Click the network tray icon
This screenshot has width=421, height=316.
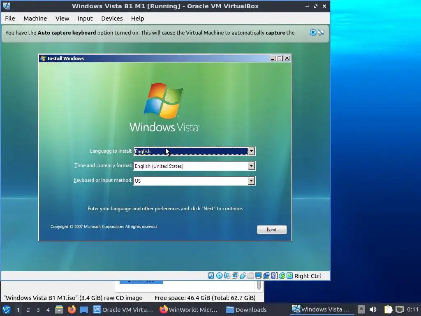(x=400, y=309)
